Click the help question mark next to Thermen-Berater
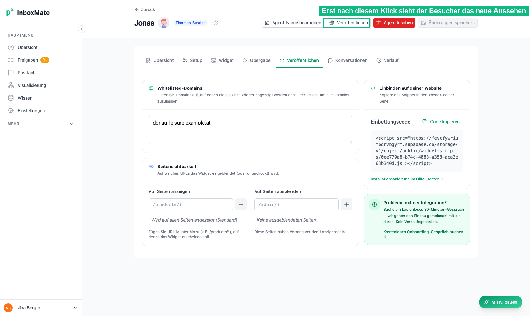 (x=216, y=23)
